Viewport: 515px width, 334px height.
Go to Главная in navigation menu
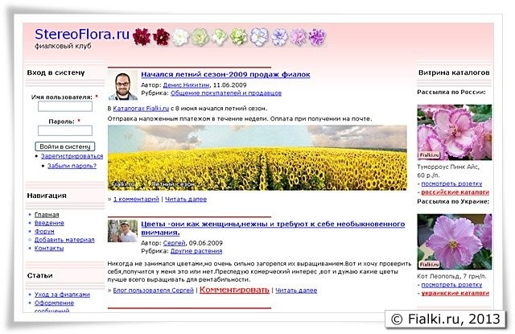click(47, 215)
